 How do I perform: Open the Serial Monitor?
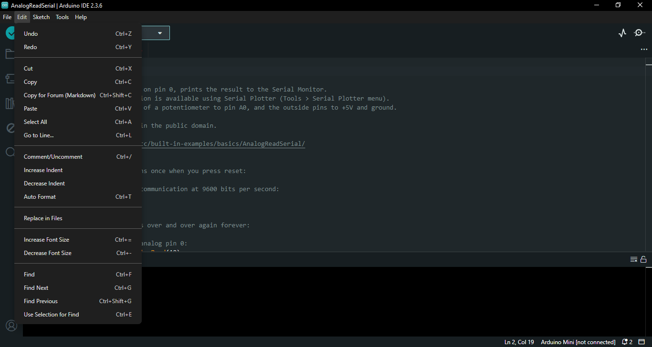click(639, 33)
